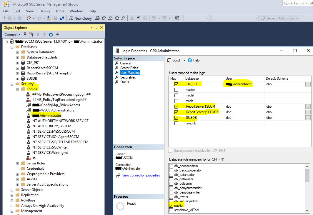Click the ellipsis button for CM_PR1 schema
313x215 pixels.
pos(308,84)
